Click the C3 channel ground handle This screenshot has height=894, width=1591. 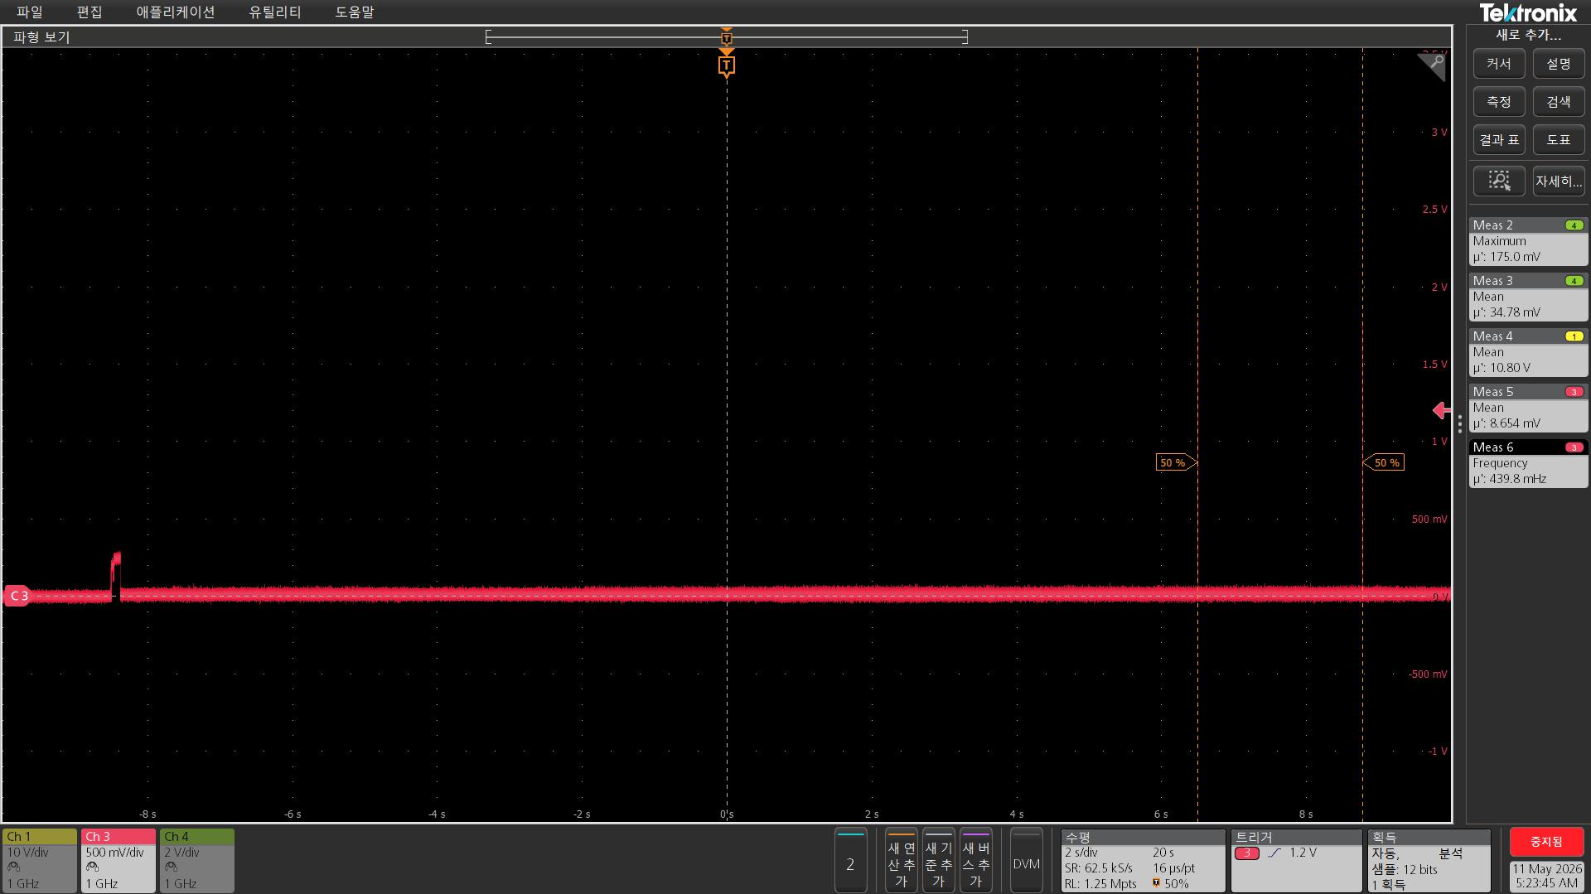pyautogui.click(x=17, y=596)
